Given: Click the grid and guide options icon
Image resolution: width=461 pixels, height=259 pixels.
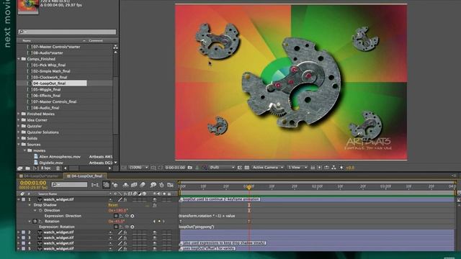Looking at the screenshot, I should tap(153, 168).
